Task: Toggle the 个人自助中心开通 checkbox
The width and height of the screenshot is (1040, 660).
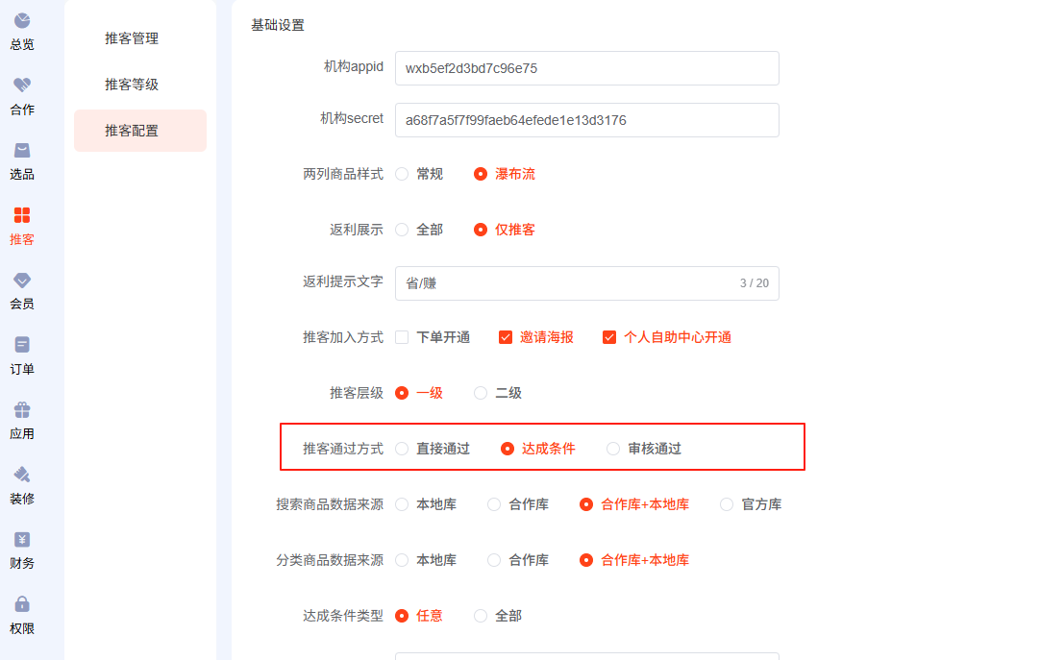Action: 609,337
